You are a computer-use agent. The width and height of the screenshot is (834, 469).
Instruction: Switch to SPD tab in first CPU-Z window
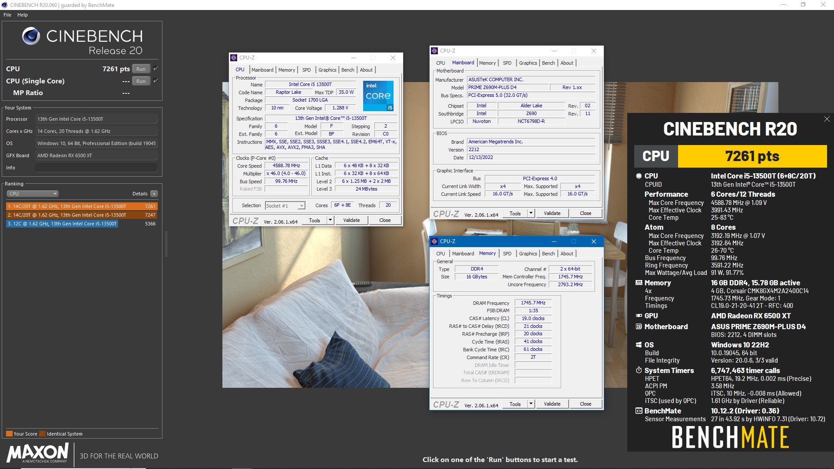click(307, 70)
